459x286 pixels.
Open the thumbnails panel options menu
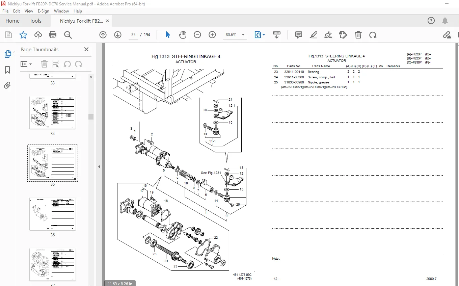[26, 64]
